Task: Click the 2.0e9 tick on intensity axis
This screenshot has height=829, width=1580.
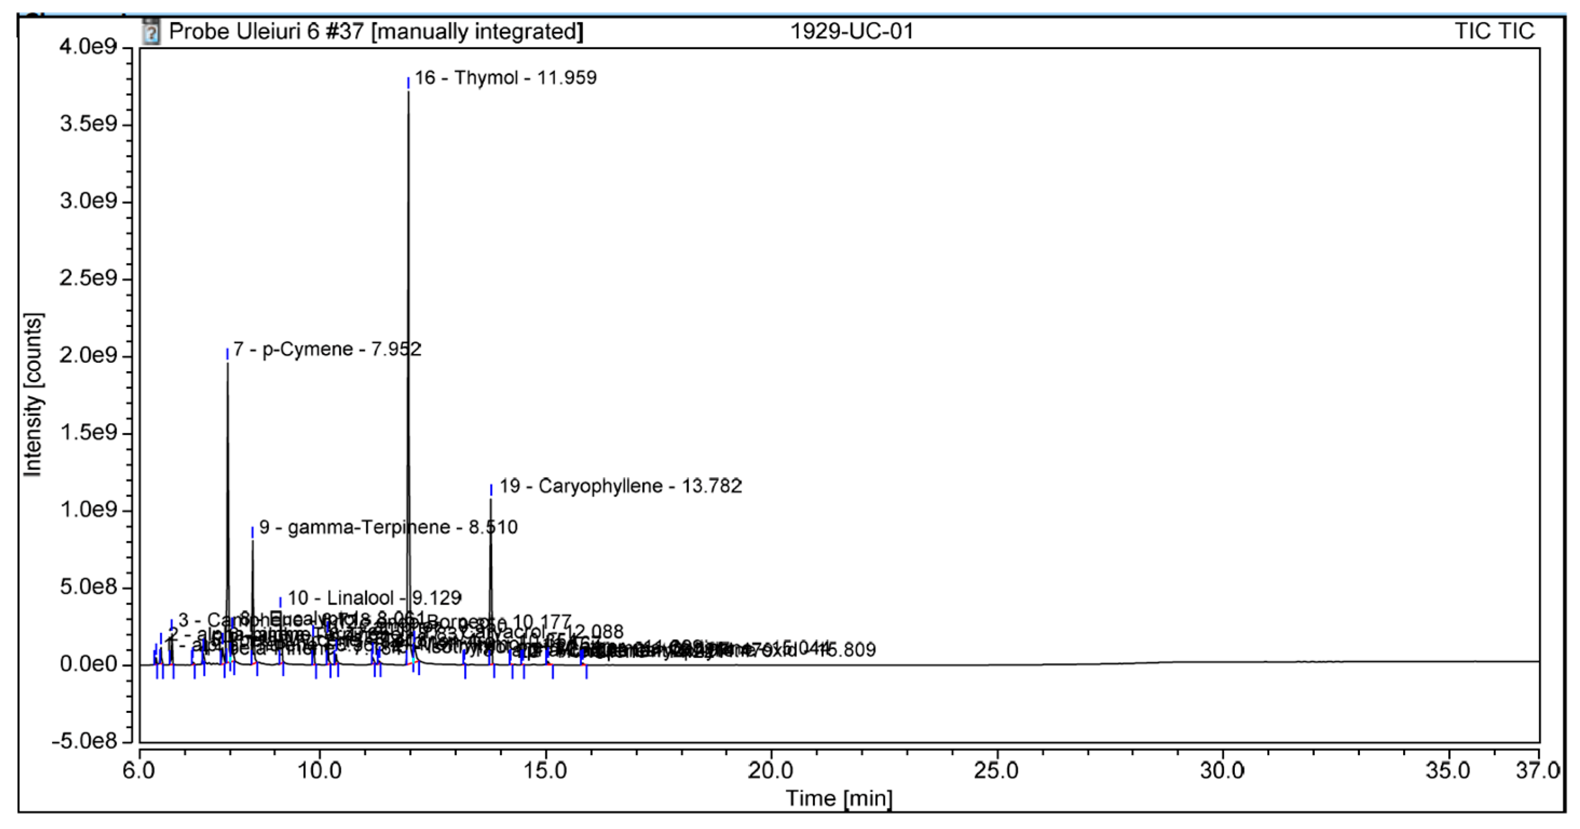Action: 88,355
